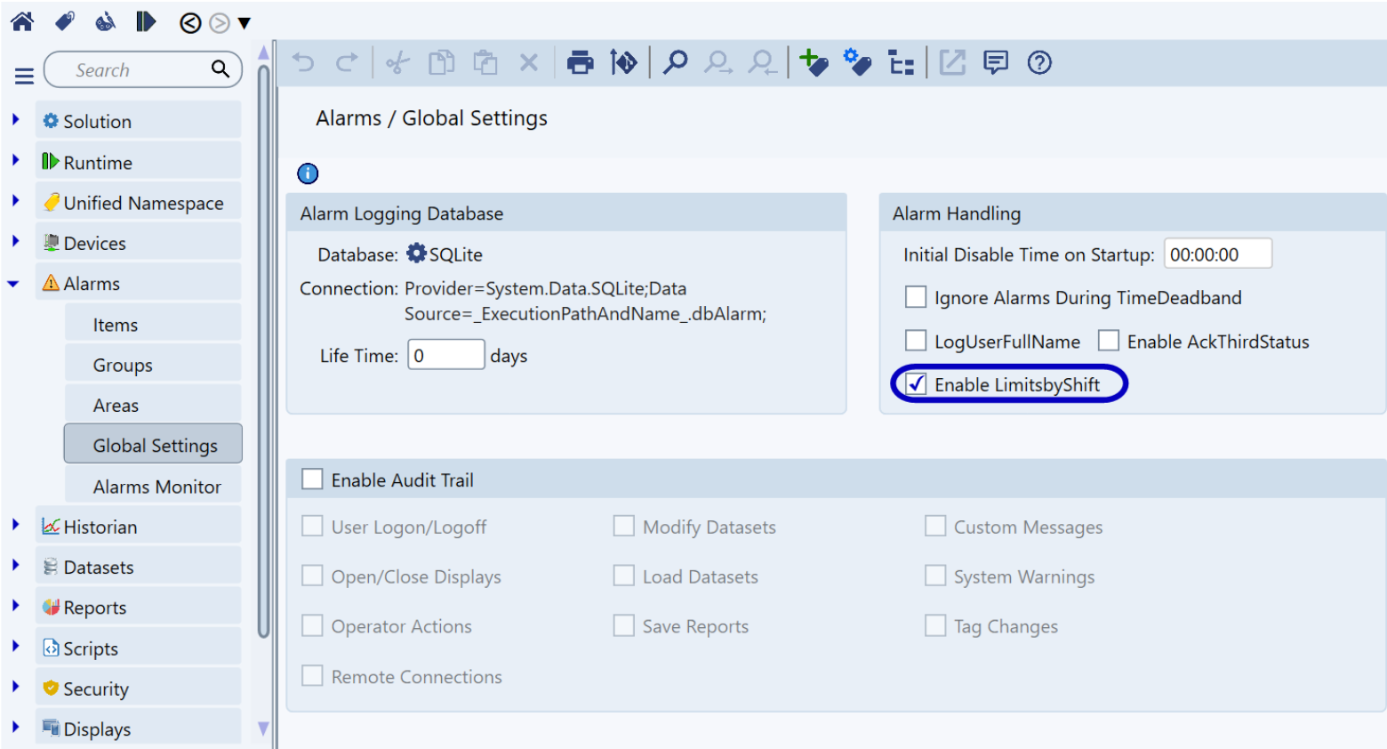
Task: Redo the last action
Action: (x=347, y=62)
